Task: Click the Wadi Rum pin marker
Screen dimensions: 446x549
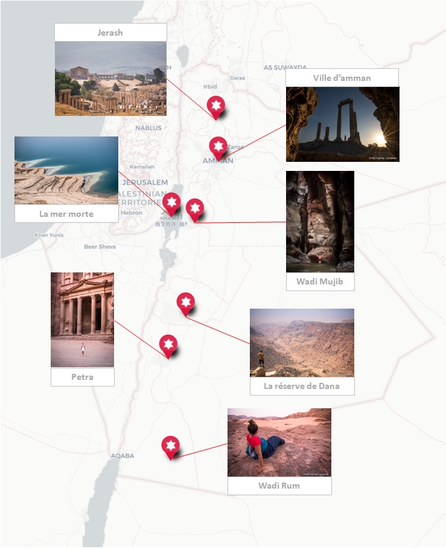Action: [x=170, y=448]
